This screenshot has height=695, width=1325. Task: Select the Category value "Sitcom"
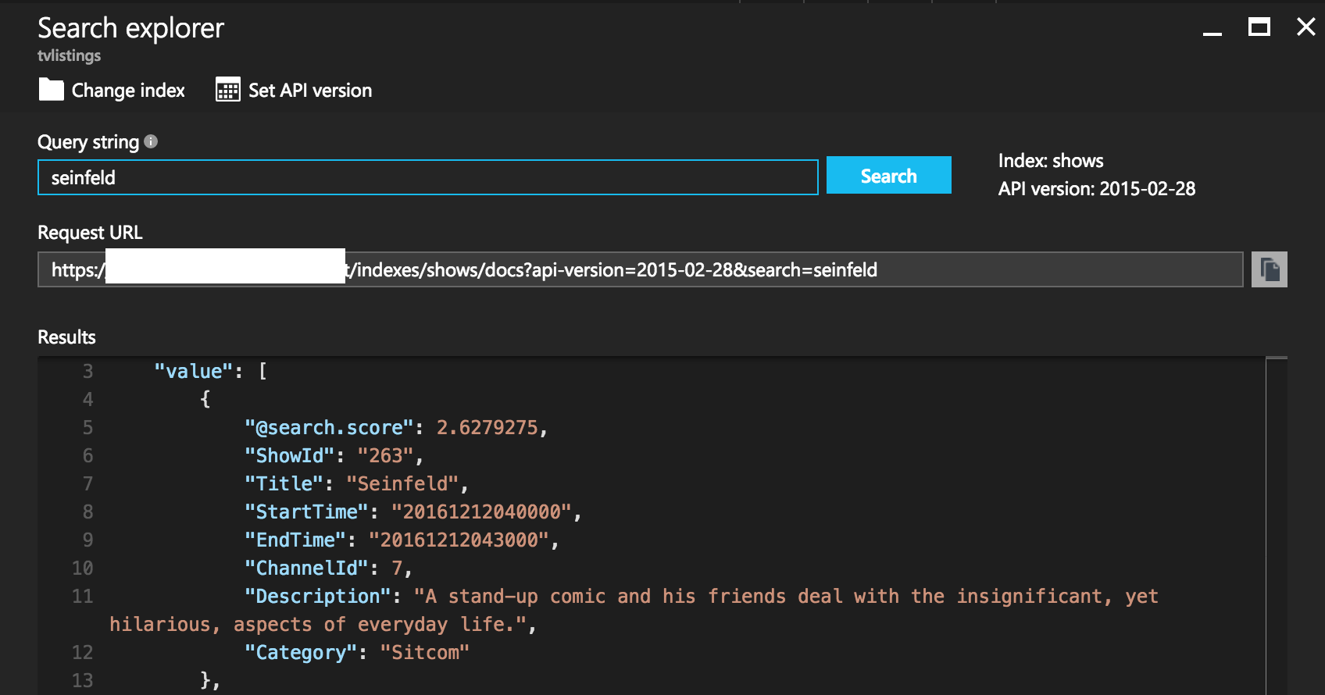tap(425, 652)
